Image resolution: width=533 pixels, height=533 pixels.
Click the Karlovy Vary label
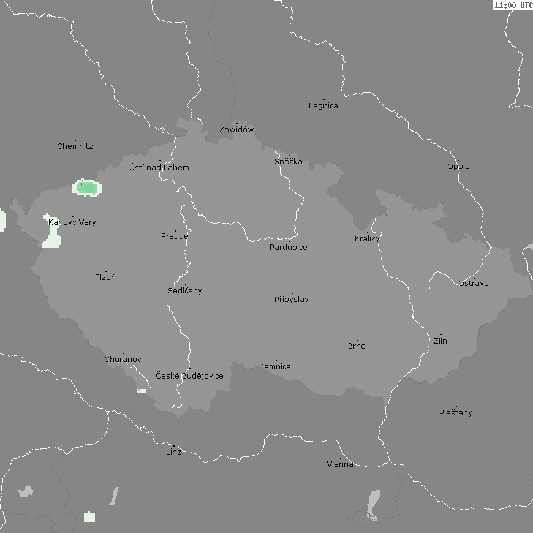72,222
